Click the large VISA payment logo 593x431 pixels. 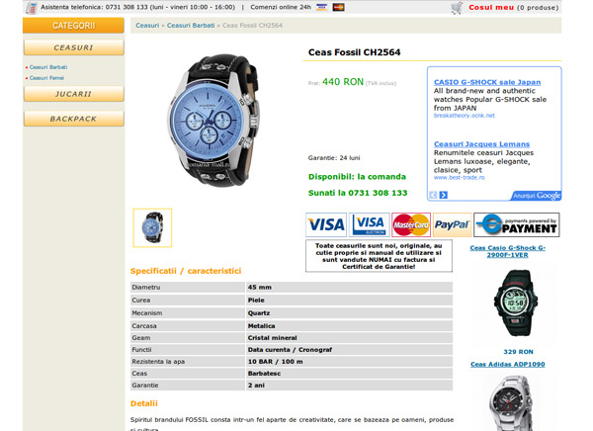click(x=326, y=224)
